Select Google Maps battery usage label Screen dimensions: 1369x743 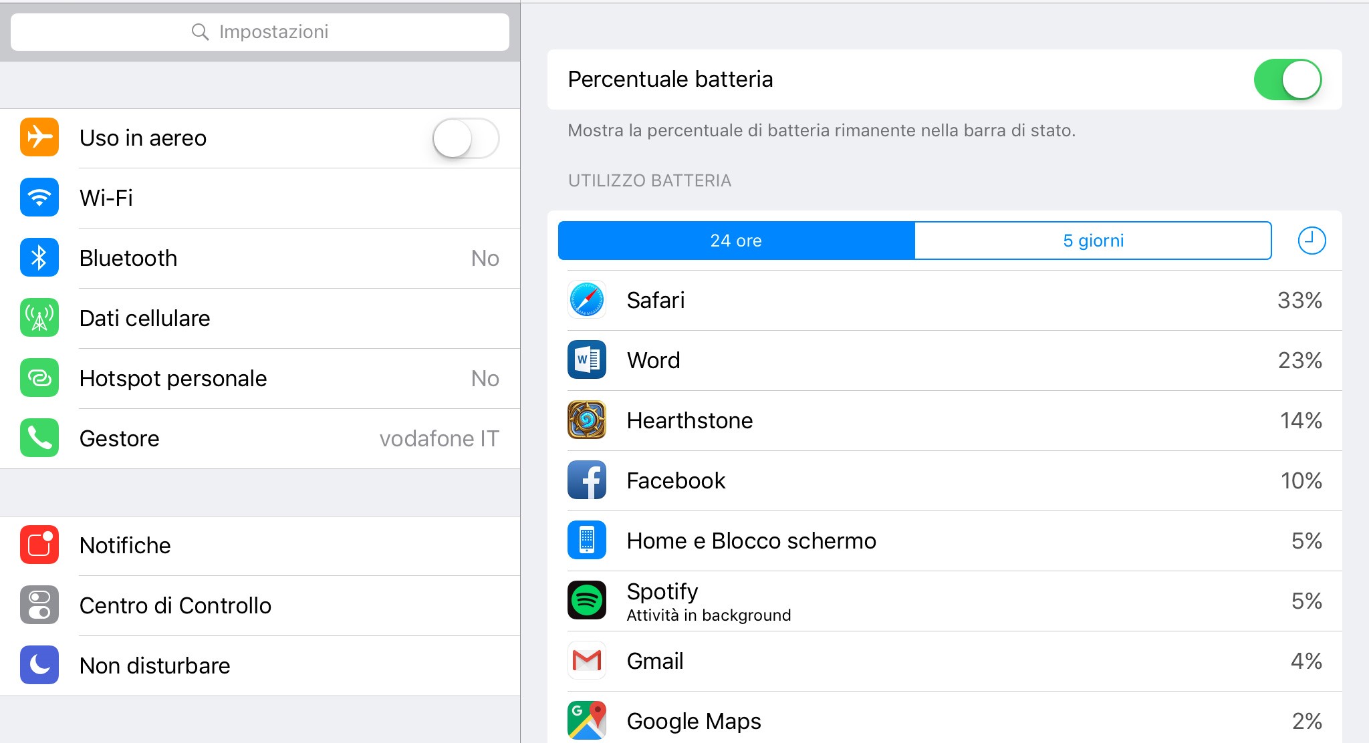point(694,721)
